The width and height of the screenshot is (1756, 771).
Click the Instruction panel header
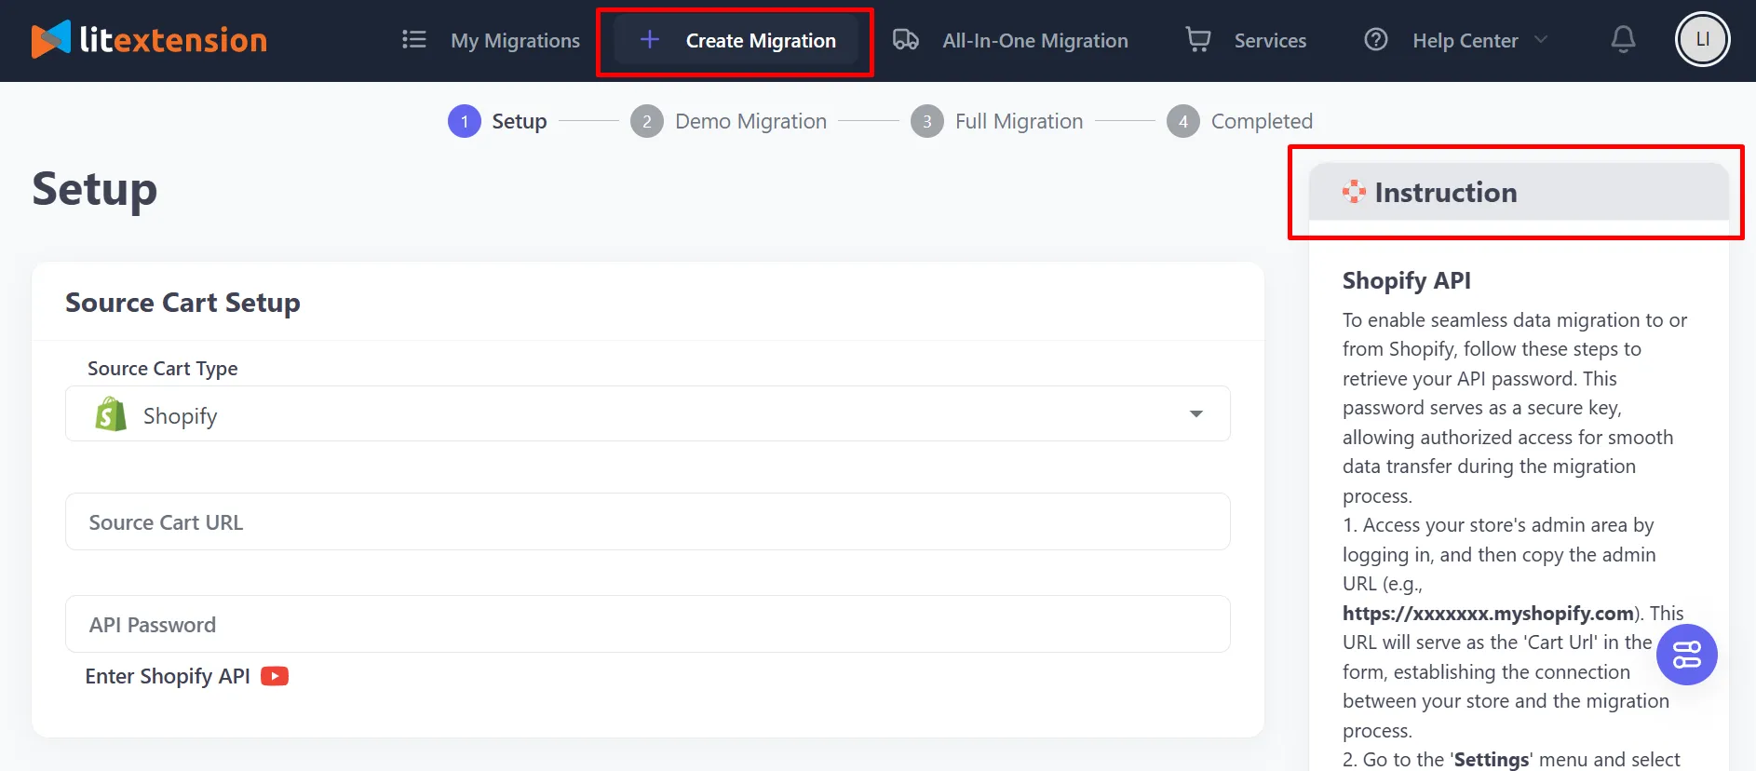1519,192
